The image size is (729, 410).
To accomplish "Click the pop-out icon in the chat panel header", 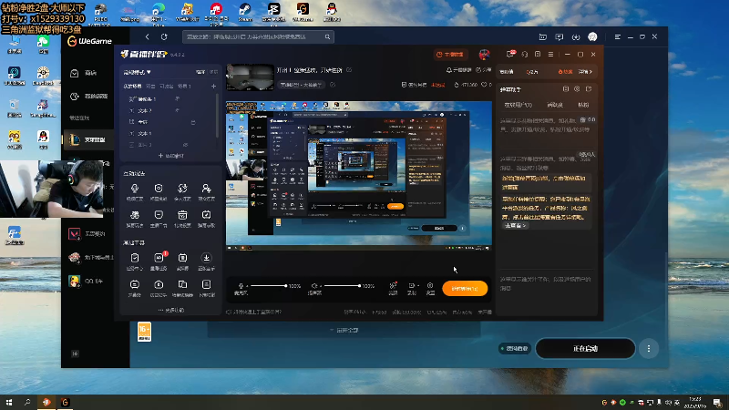I will pos(589,88).
